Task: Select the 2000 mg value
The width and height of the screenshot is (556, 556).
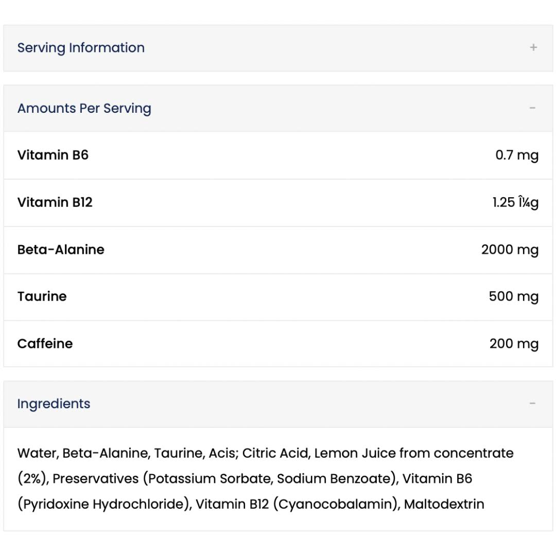Action: coord(510,250)
